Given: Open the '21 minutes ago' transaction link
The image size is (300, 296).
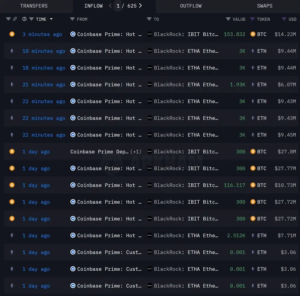Looking at the screenshot, I should click(44, 85).
